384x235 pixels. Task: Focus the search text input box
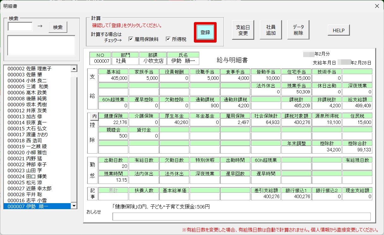(x=20, y=26)
